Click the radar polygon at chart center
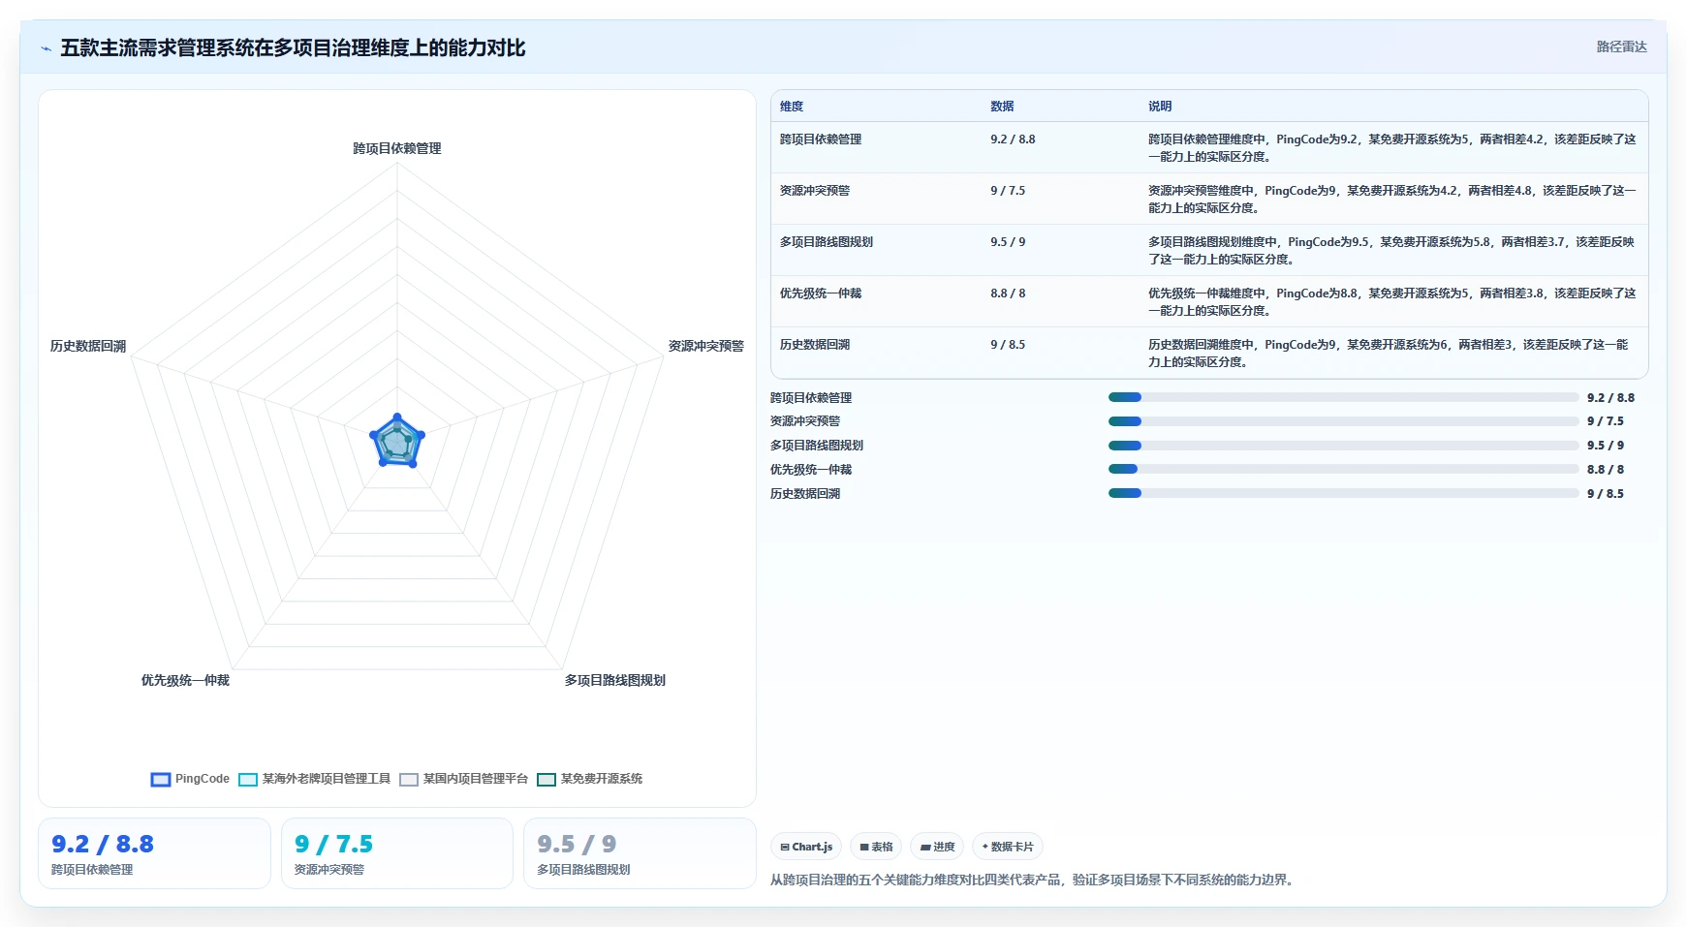 pyautogui.click(x=397, y=443)
